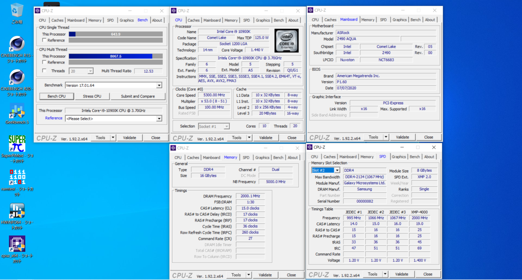
Task: Open HWiNFO64 desktop shortcut
Action: click(x=17, y=216)
